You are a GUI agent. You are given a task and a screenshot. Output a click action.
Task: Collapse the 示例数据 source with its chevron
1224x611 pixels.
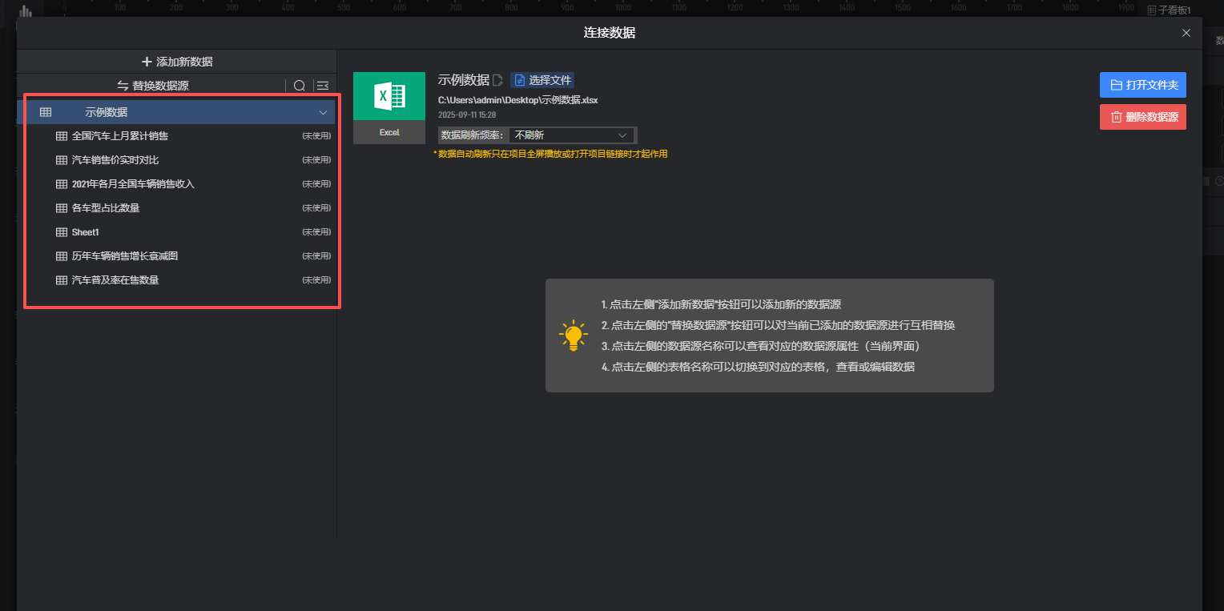pos(324,112)
